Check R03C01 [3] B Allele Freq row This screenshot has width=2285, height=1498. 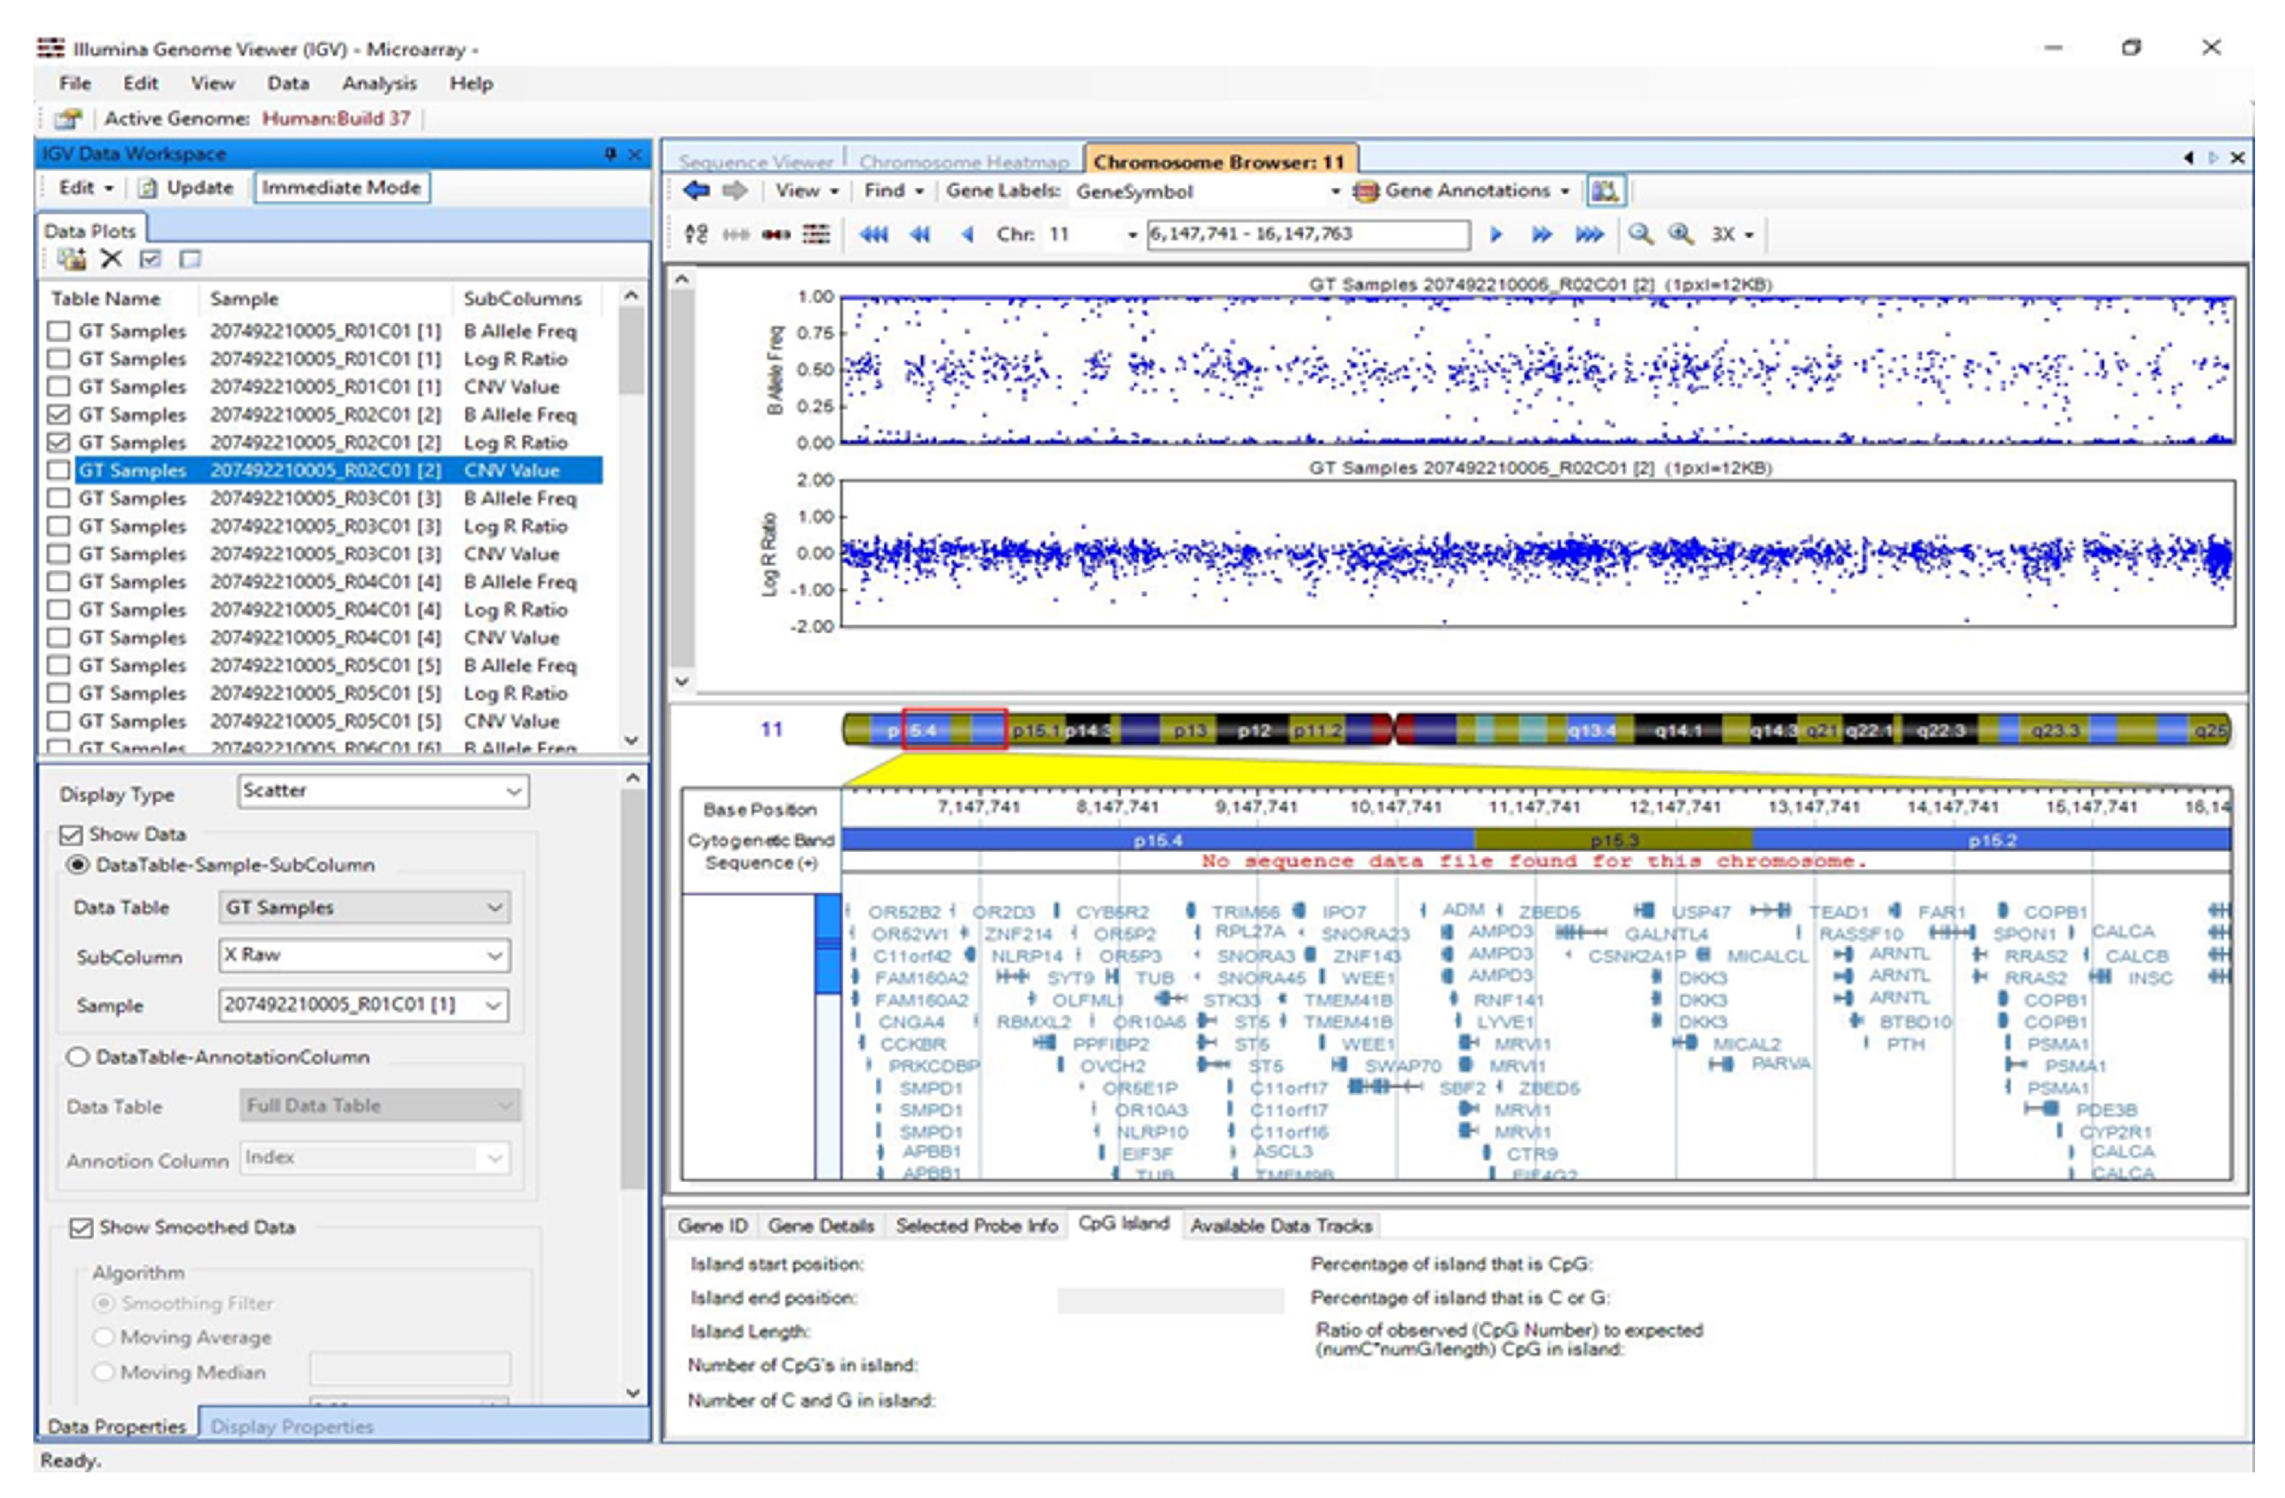(x=59, y=498)
